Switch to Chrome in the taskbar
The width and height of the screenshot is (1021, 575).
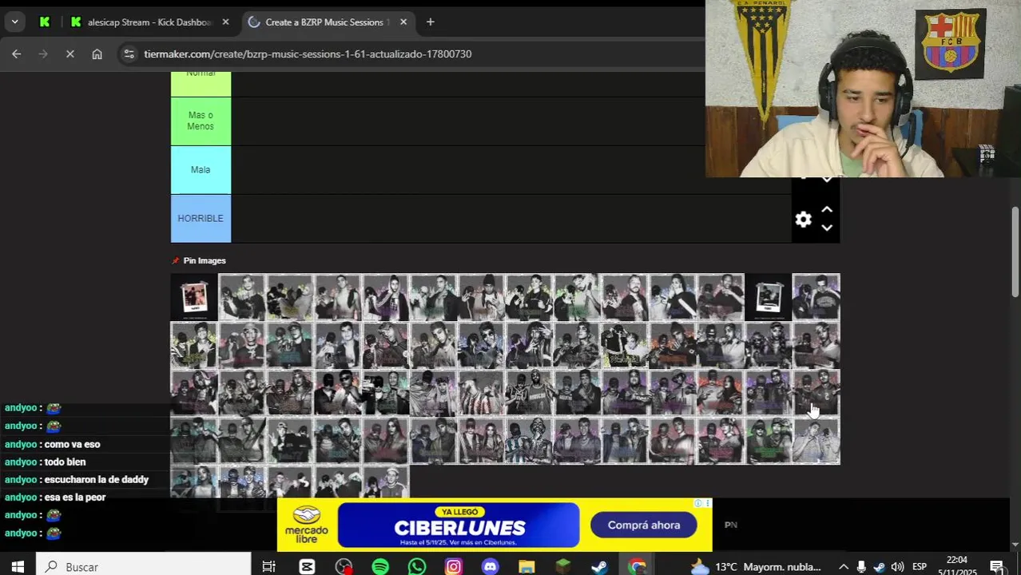coord(637,566)
